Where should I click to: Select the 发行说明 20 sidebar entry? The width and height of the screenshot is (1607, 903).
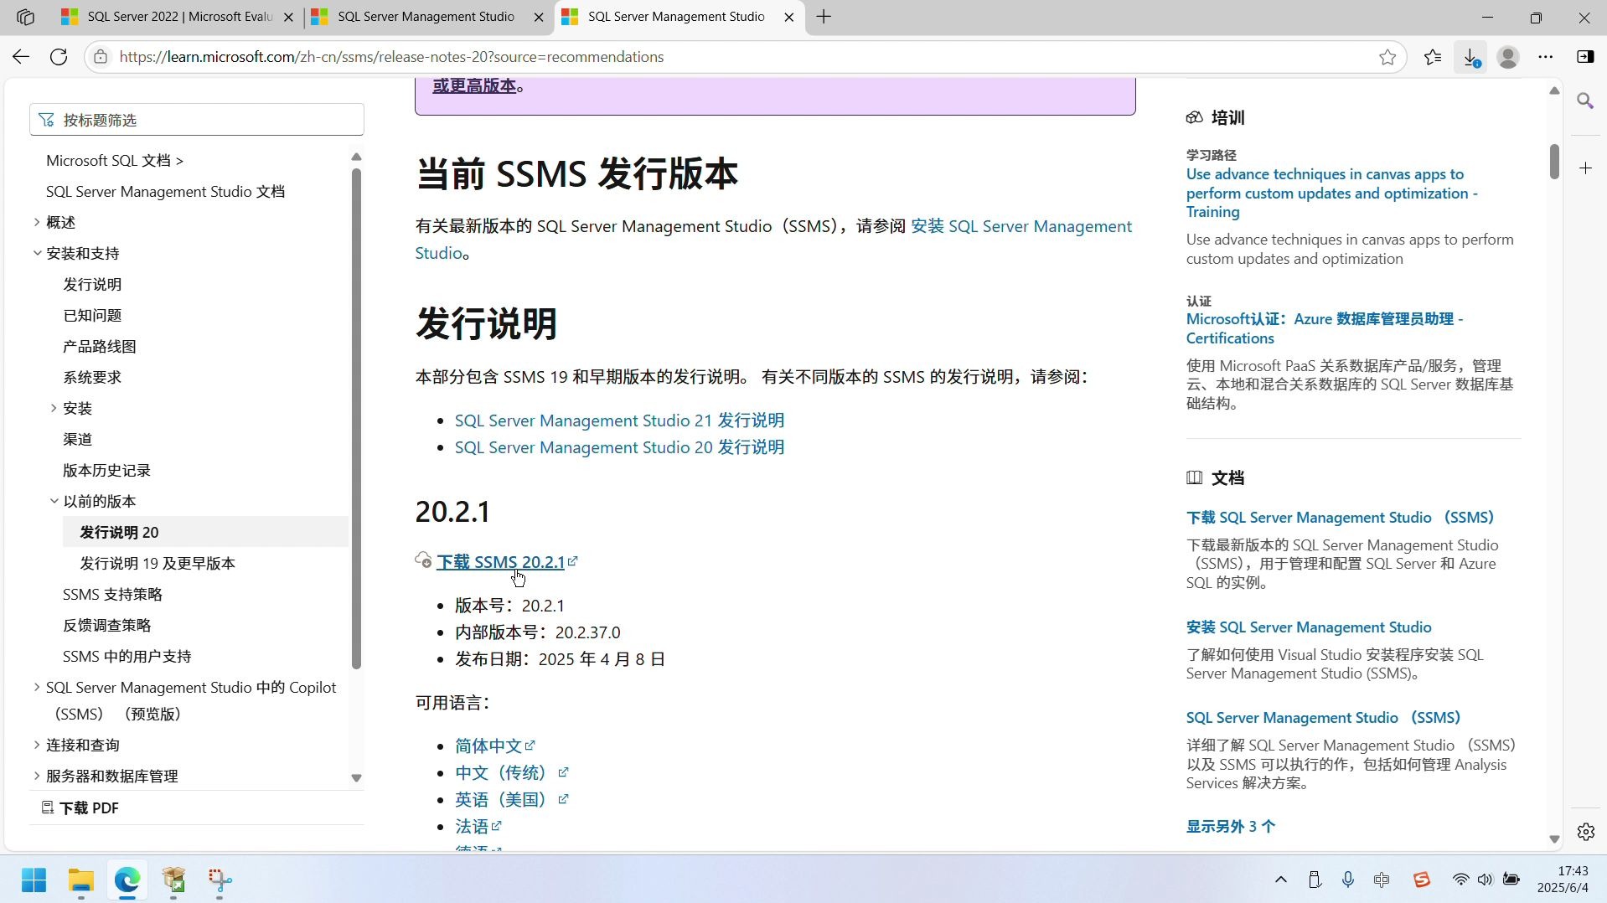tap(118, 531)
